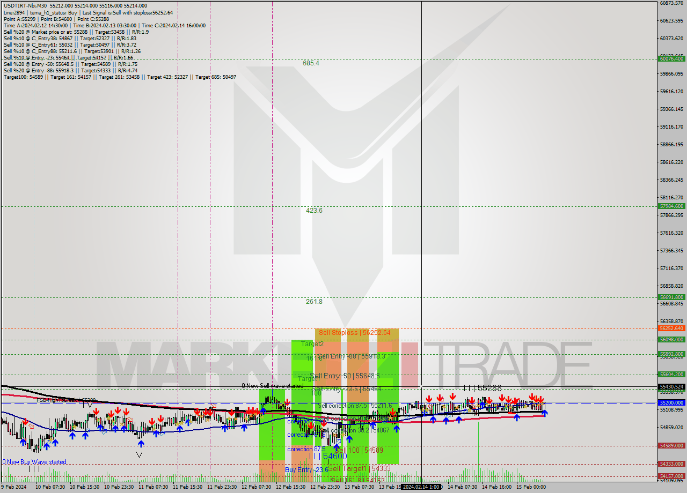Click the red 54589.000 price tag

tap(671, 446)
